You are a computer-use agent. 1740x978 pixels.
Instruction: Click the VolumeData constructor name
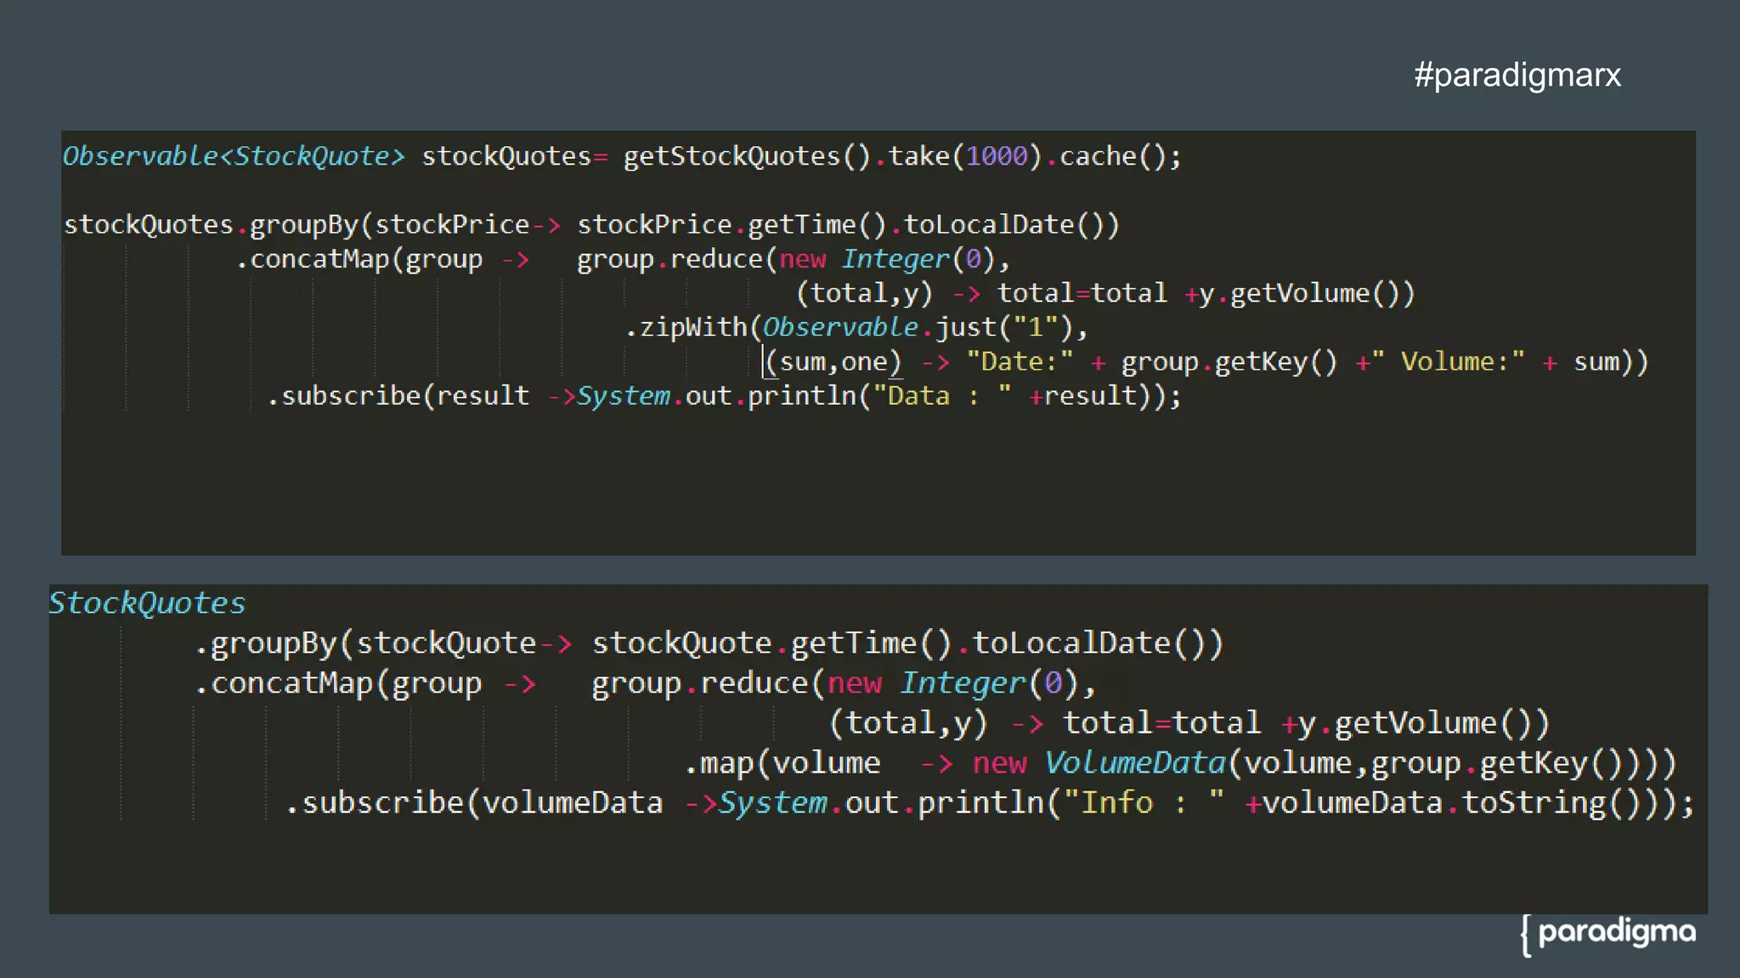(1134, 763)
